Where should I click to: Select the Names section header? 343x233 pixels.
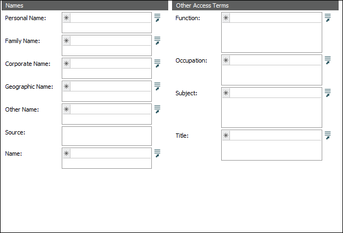coord(77,5)
